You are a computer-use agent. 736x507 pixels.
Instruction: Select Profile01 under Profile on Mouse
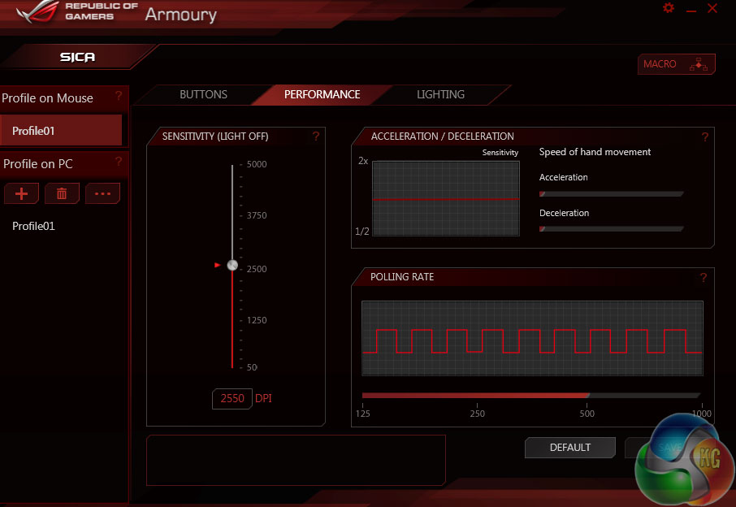point(61,131)
